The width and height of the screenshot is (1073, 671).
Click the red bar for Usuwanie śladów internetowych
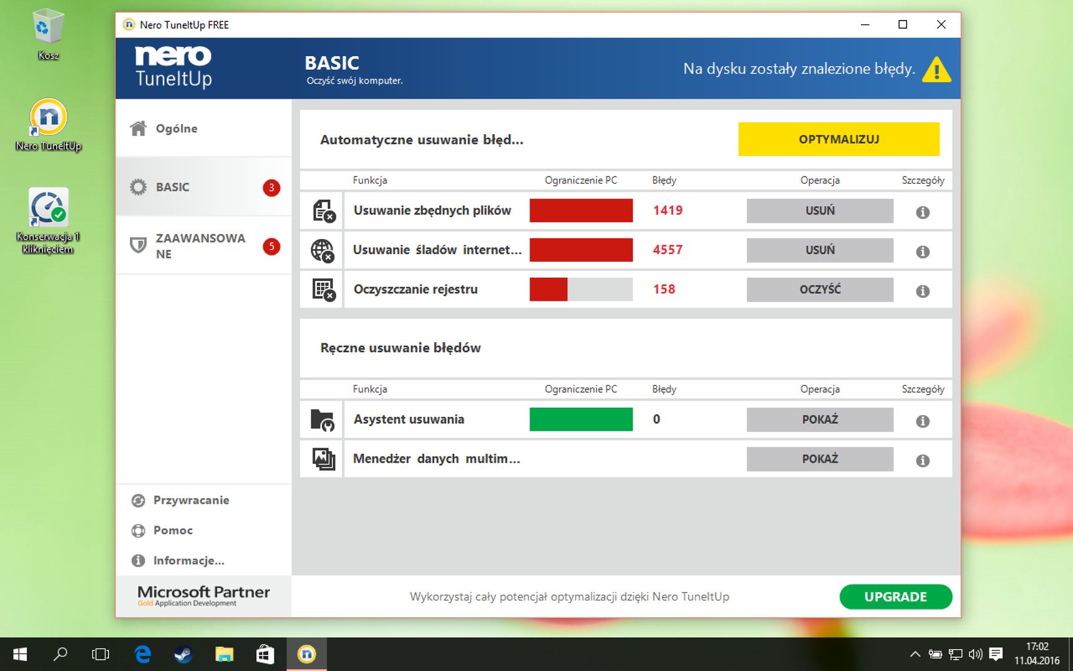[x=581, y=250]
